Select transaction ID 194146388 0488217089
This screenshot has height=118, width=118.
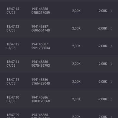(41, 11)
